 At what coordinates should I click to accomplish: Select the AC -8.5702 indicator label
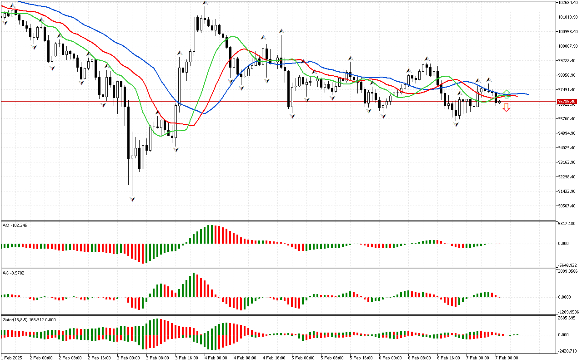[12, 274]
